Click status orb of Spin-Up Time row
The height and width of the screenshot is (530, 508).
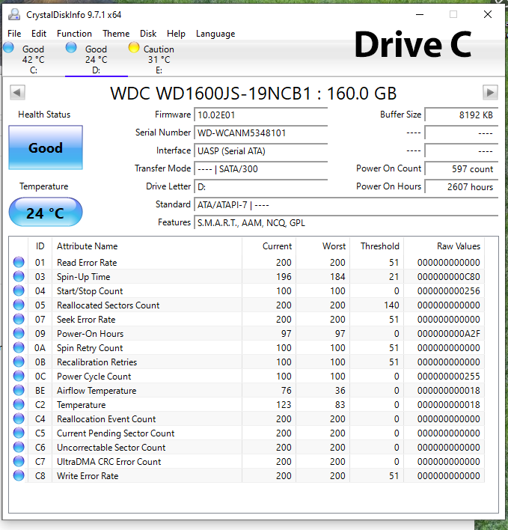point(19,276)
